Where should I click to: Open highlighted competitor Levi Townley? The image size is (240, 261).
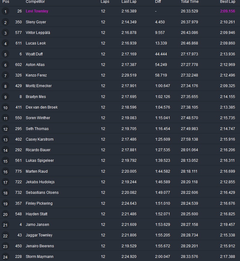pyautogui.click(x=37, y=11)
